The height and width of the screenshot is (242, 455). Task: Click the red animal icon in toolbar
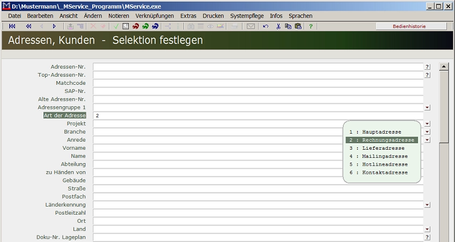[136, 26]
